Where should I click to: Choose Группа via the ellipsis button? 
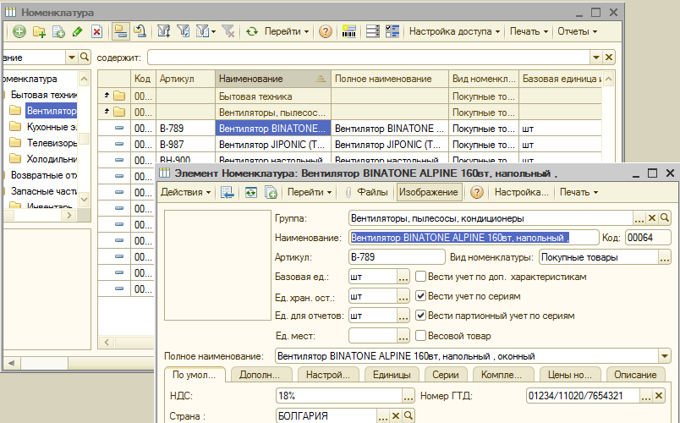coord(639,218)
